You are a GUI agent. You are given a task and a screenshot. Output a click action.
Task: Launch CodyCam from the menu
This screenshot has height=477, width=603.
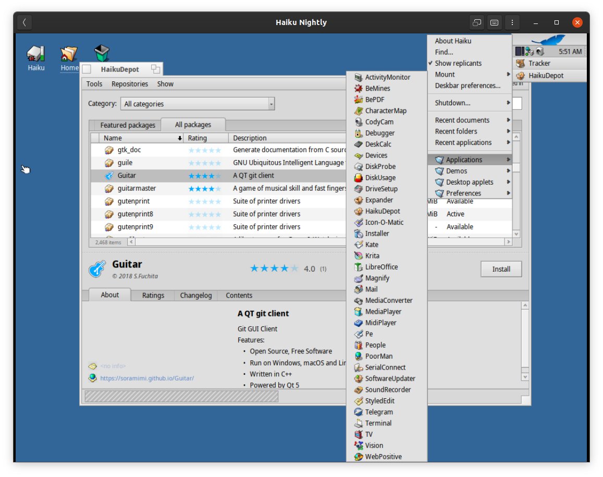coord(387,121)
